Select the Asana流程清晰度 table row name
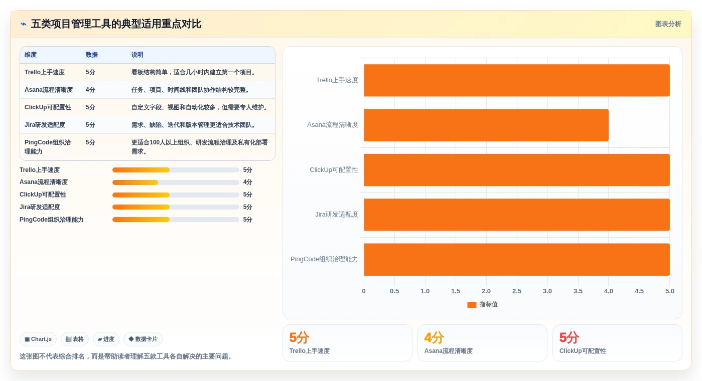 coord(49,90)
